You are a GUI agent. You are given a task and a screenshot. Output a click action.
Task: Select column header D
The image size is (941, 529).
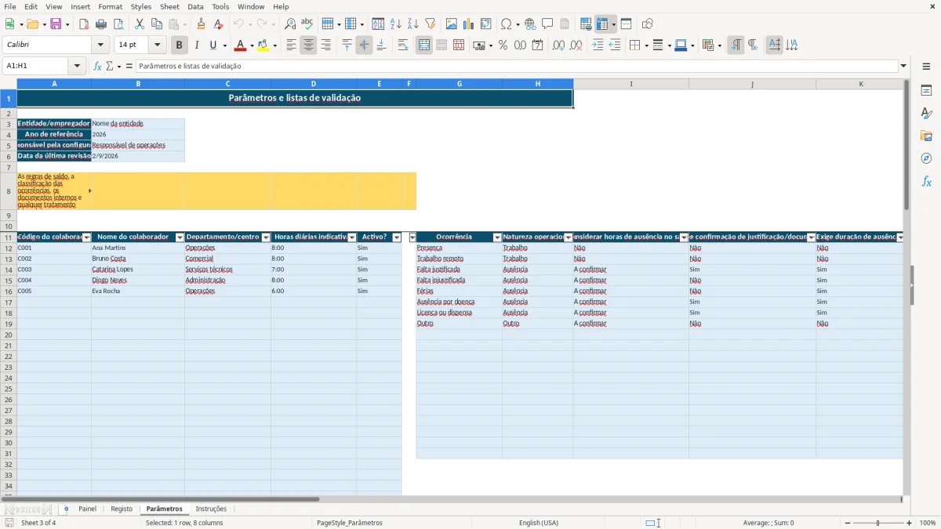pos(314,84)
